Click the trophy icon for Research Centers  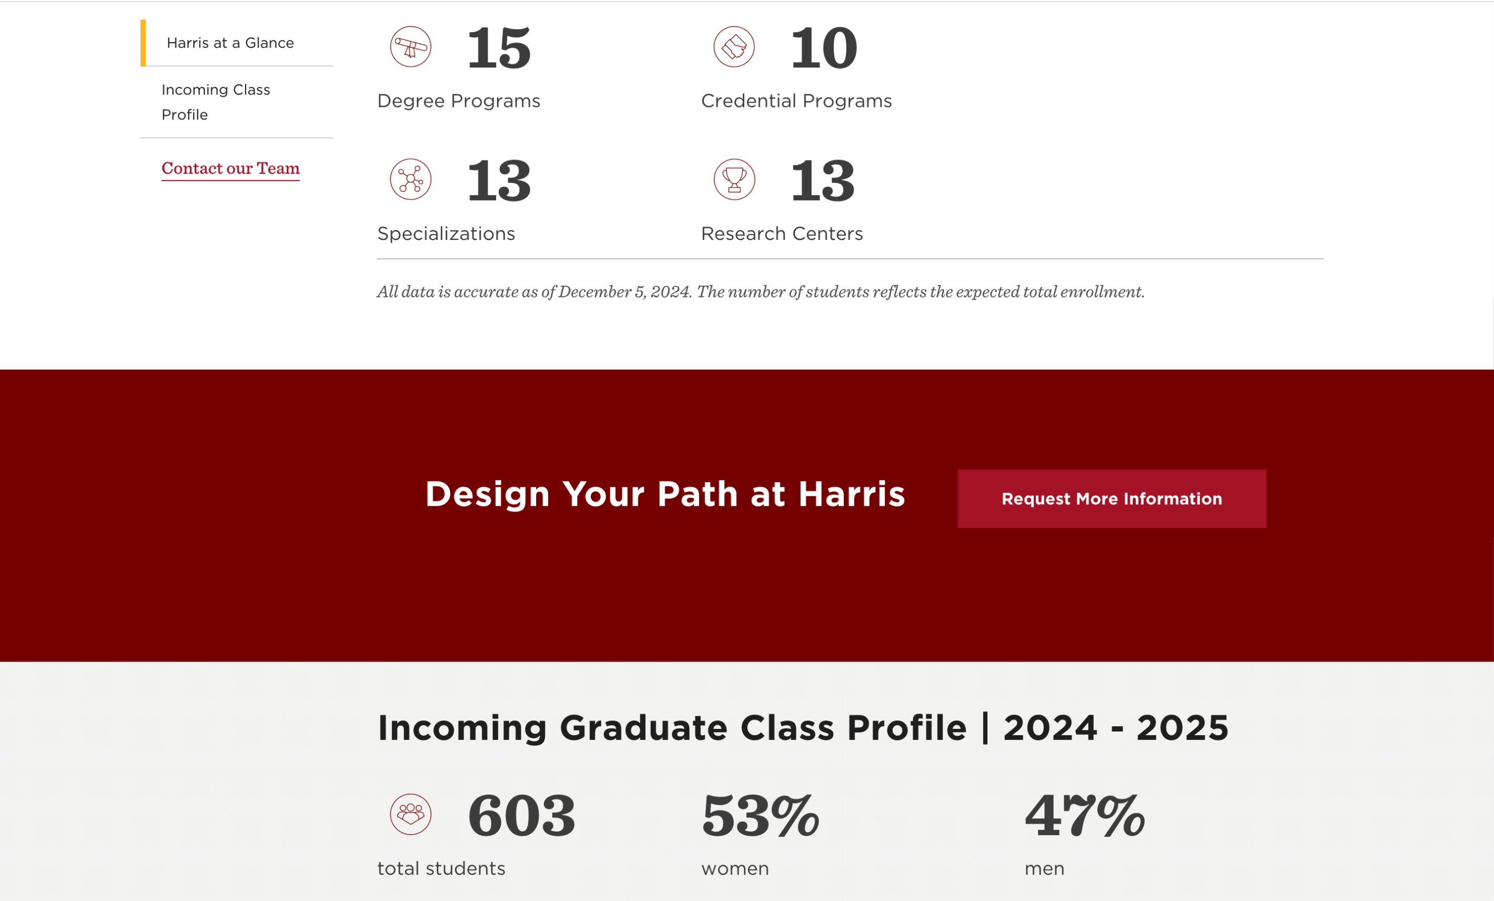click(734, 179)
